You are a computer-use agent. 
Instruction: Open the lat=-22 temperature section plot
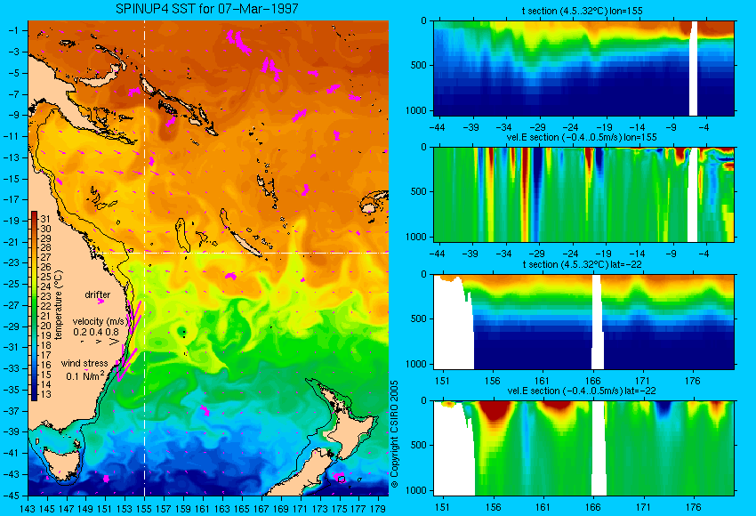point(583,322)
